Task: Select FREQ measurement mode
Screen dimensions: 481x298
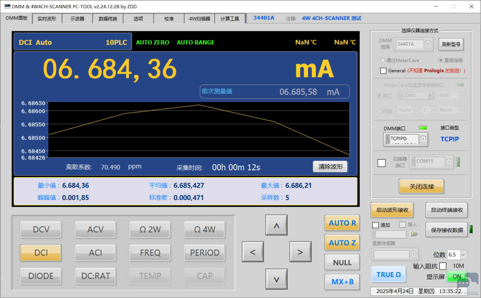Action: [x=150, y=253]
